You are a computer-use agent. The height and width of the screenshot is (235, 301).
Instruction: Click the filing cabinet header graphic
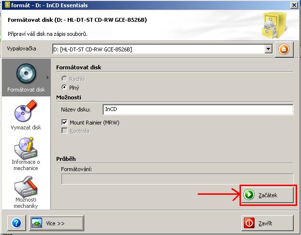click(x=274, y=25)
